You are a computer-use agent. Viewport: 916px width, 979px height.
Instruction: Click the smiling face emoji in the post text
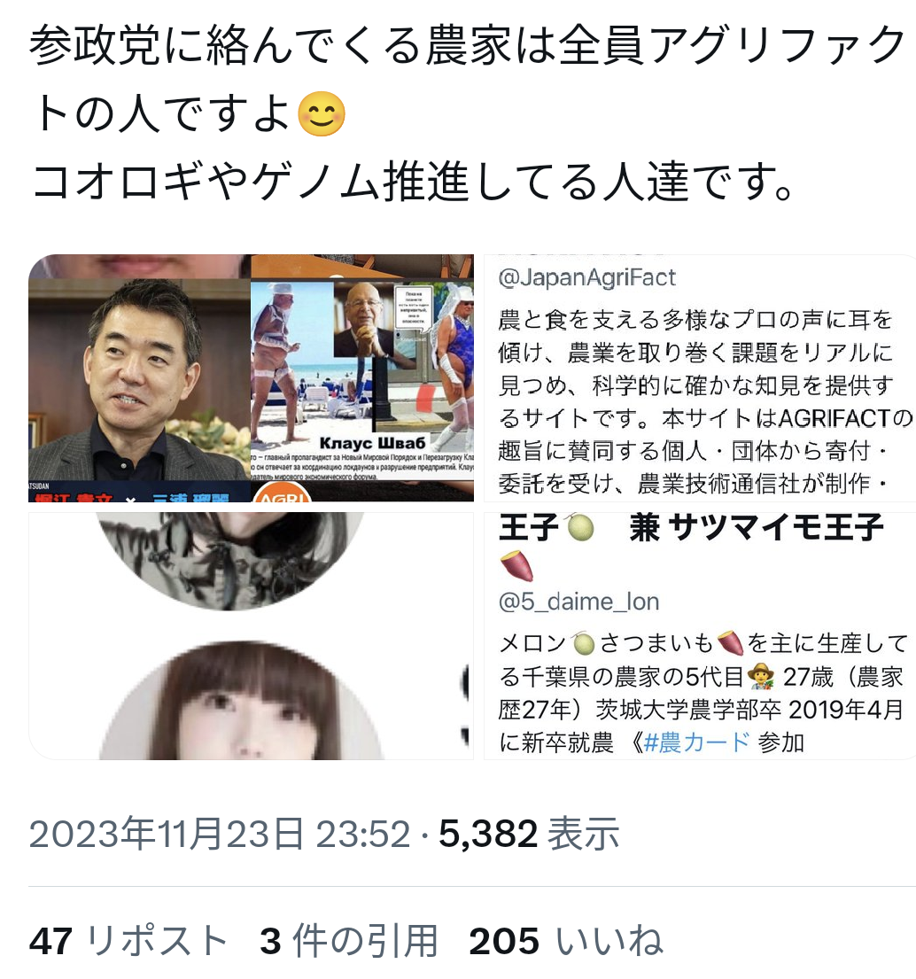click(x=322, y=114)
